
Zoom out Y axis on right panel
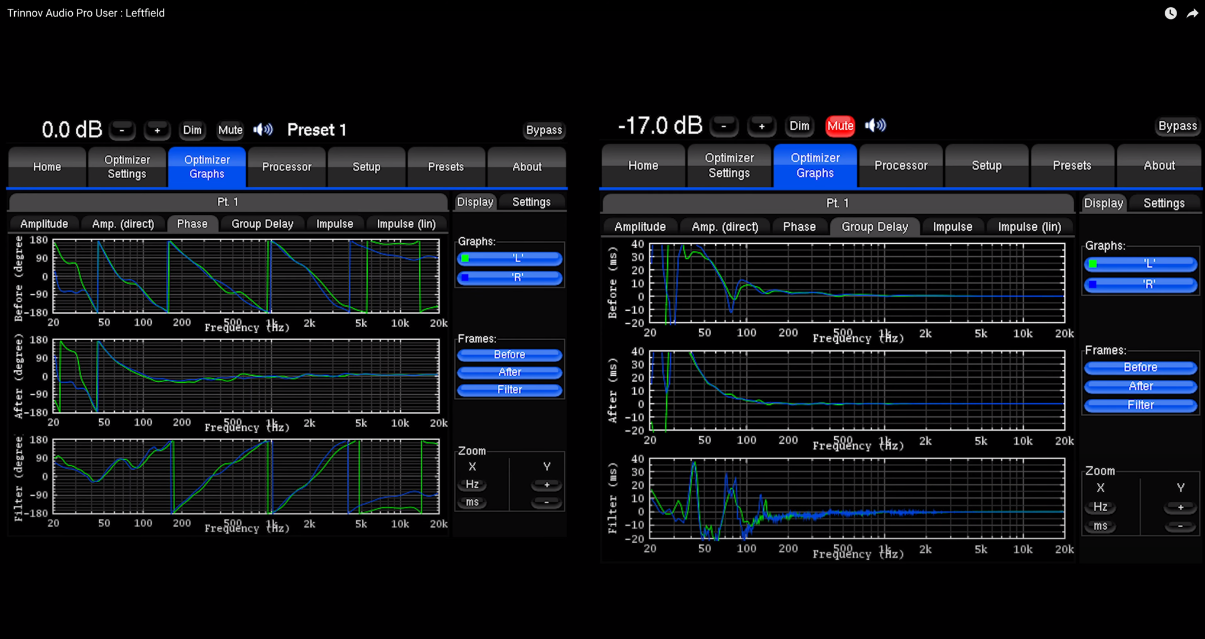(1180, 526)
